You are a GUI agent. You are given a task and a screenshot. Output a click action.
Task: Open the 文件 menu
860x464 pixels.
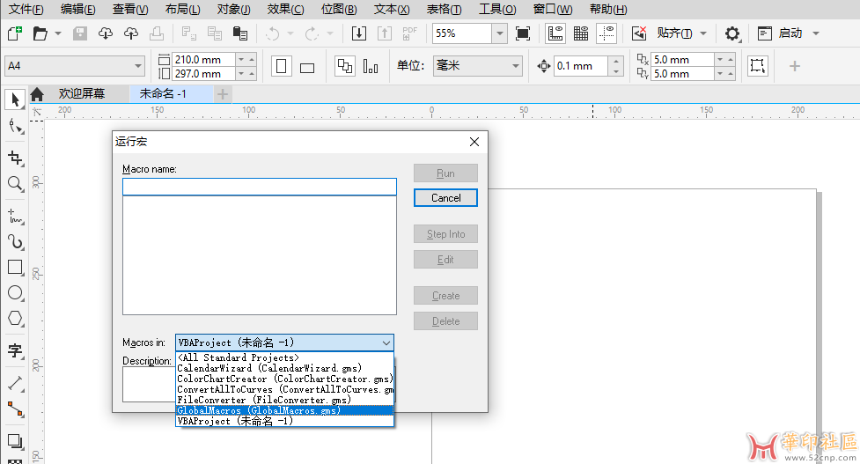coord(26,10)
